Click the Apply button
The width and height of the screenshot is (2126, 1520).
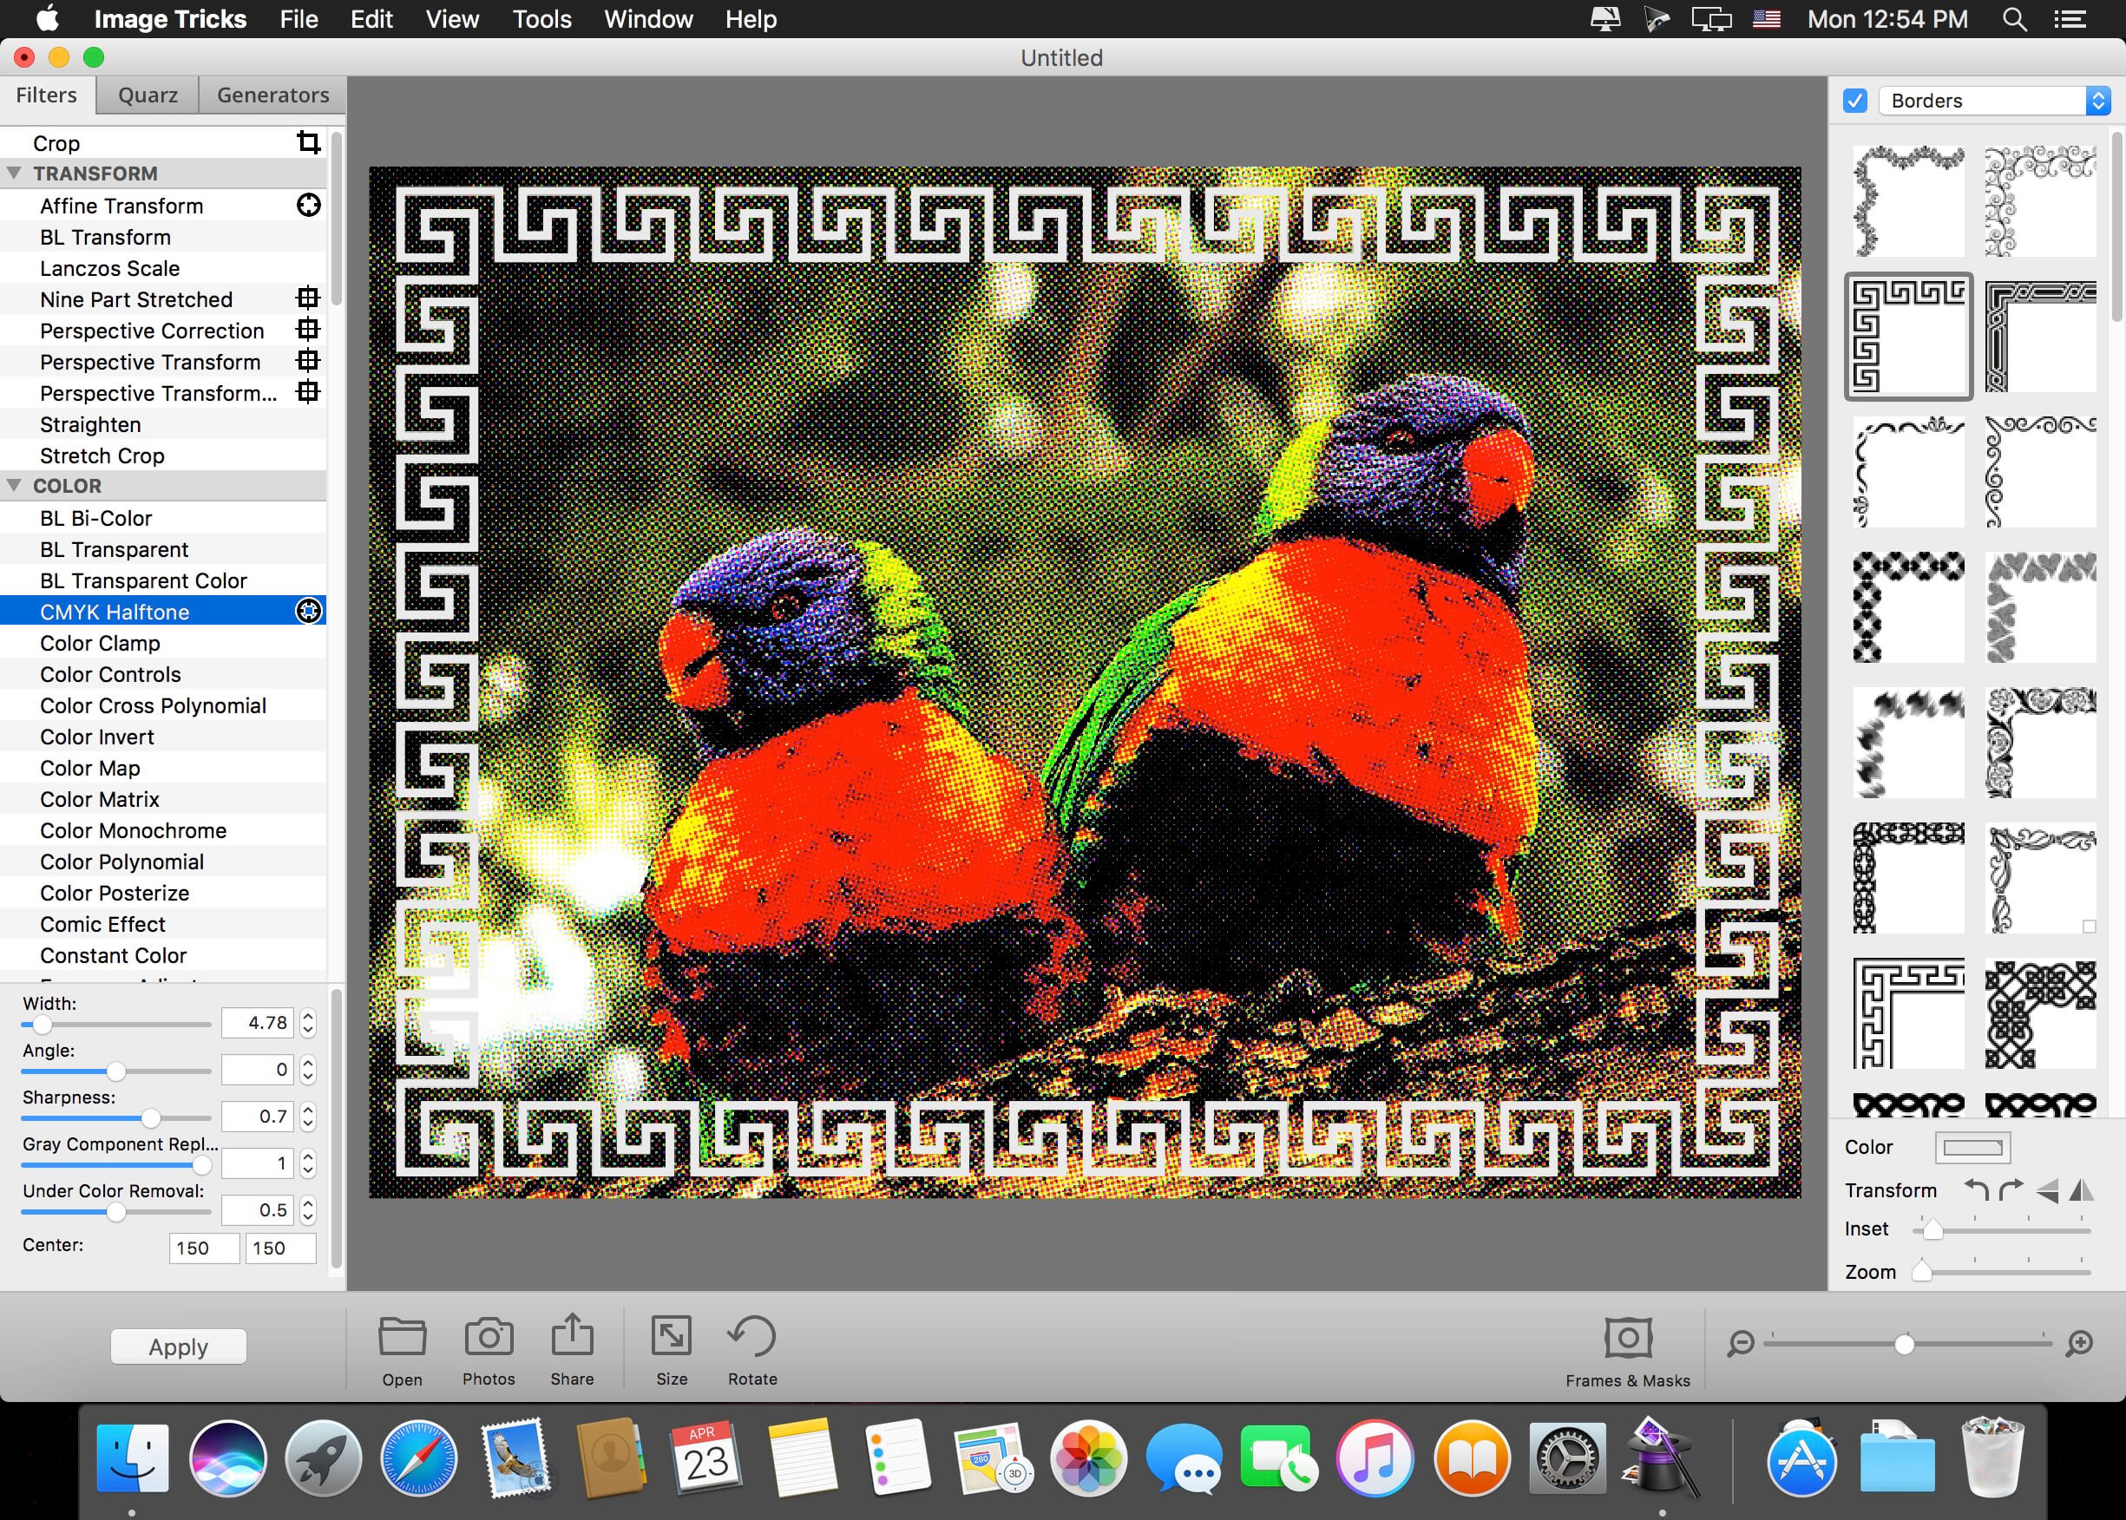pos(178,1346)
